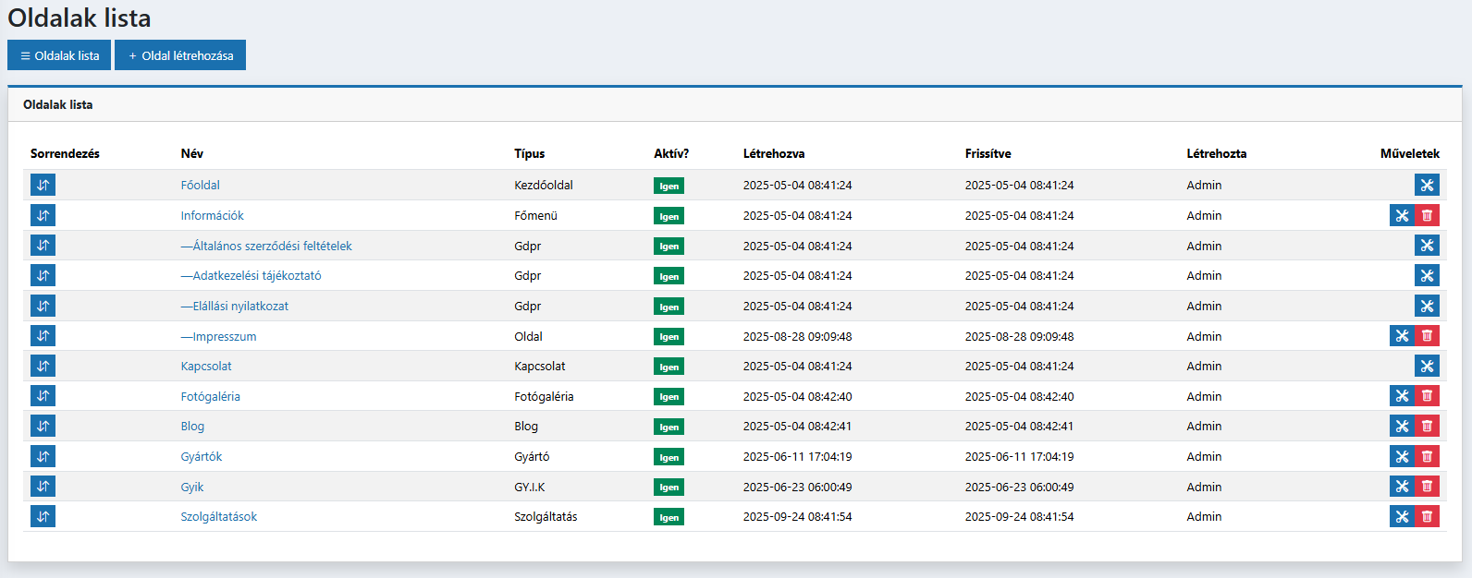Screen dimensions: 1472x578
Task: Toggle Igen status badge in Blog row
Action: [669, 427]
